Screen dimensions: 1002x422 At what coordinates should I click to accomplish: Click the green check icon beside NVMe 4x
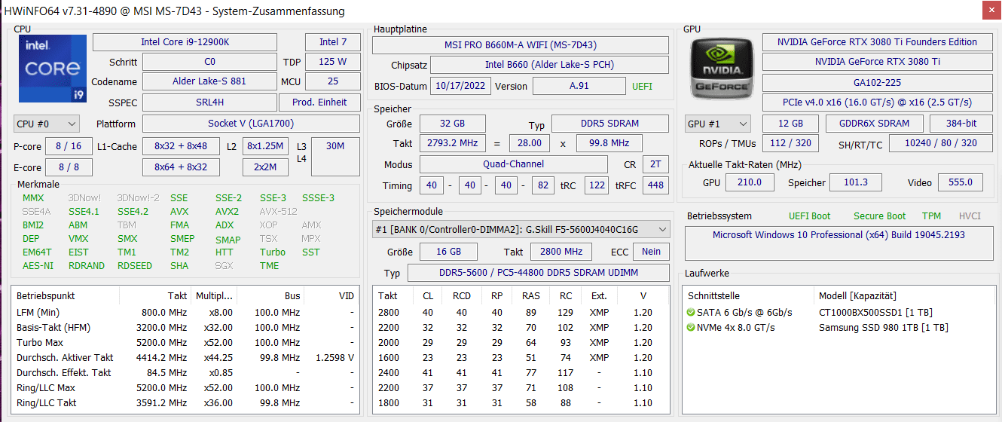[x=691, y=327]
